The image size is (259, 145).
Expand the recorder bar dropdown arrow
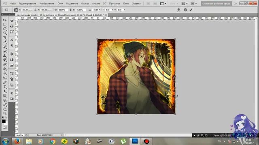[194, 135]
